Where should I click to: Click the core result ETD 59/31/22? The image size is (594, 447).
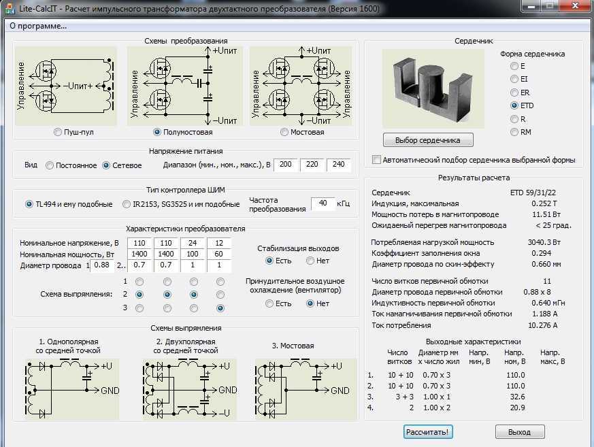coord(533,193)
